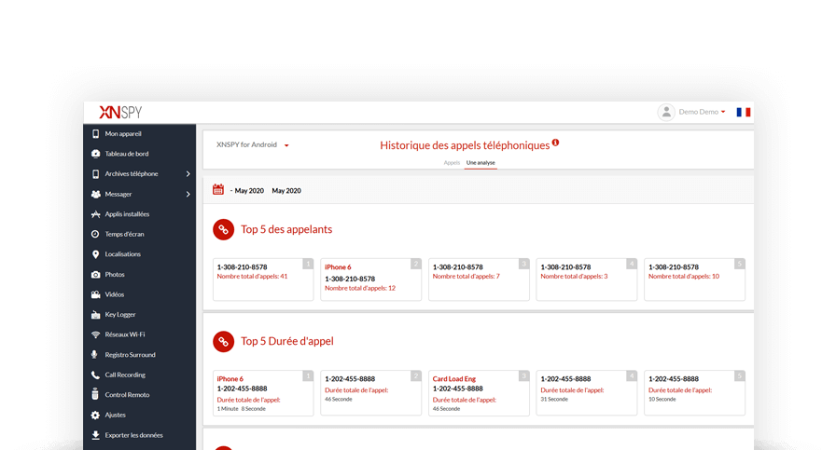Click the French flag language selector
The width and height of the screenshot is (836, 450).
[x=743, y=112]
